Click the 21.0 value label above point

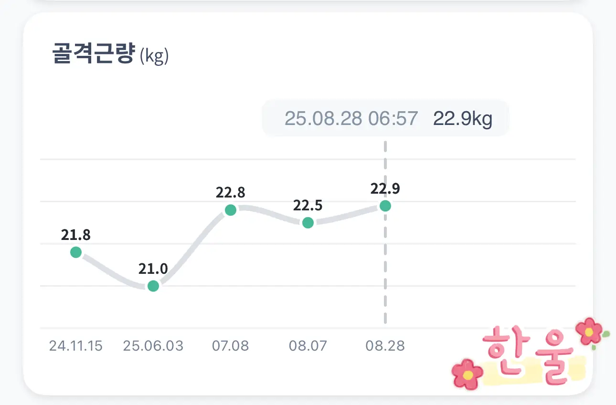(x=153, y=269)
